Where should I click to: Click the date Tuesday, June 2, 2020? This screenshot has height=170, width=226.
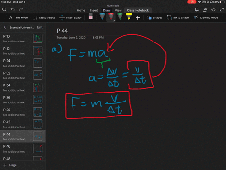(x=71, y=38)
